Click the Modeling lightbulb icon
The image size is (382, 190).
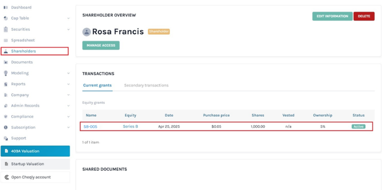click(x=6, y=73)
